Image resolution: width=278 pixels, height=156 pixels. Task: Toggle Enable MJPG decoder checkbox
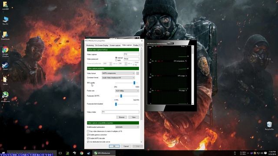(88, 138)
